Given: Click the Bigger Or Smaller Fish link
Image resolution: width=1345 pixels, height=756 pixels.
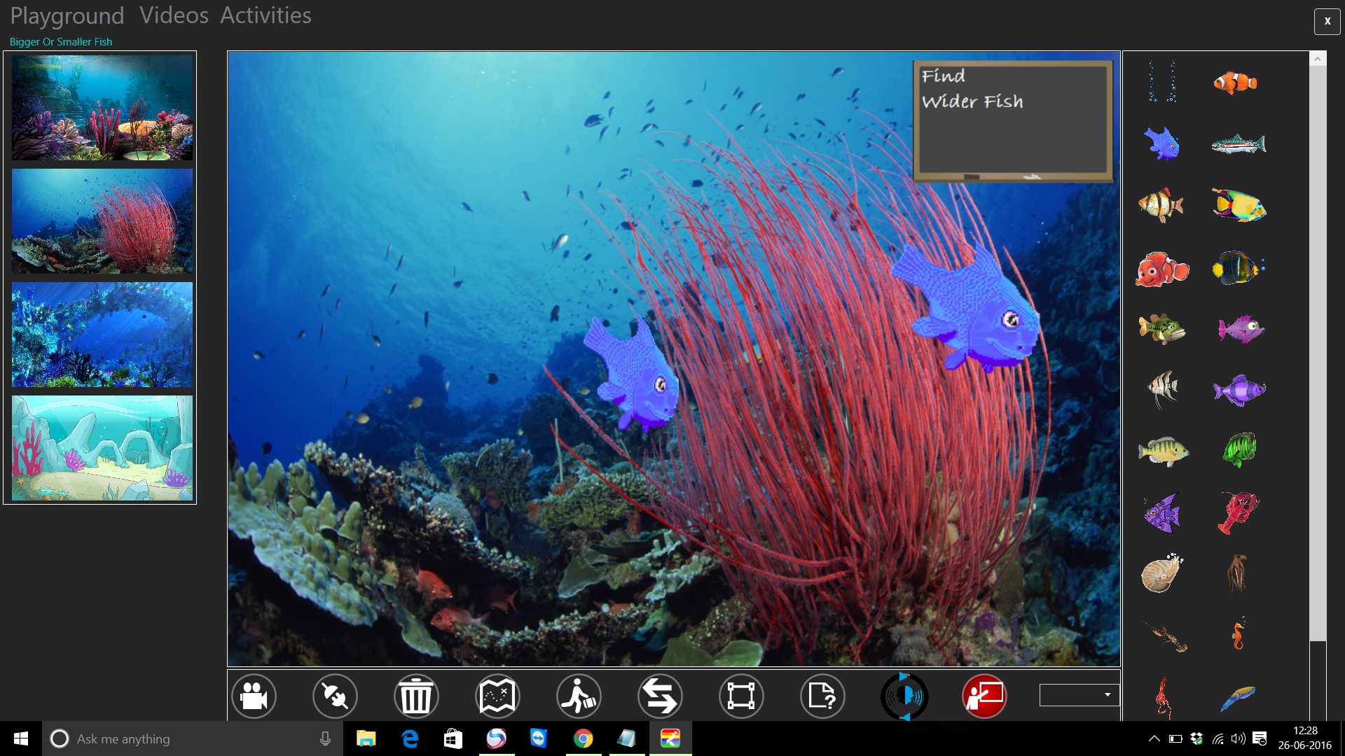Looking at the screenshot, I should (61, 42).
